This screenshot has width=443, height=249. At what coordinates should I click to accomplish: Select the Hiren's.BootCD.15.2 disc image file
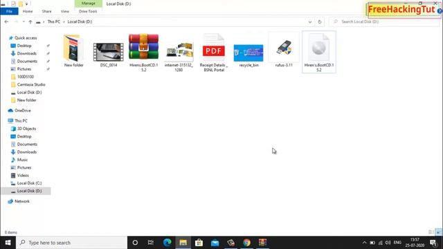[319, 52]
